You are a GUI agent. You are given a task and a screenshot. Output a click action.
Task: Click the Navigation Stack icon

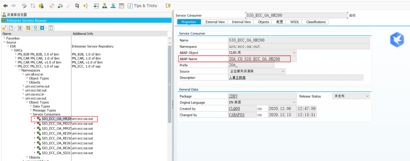113,5
